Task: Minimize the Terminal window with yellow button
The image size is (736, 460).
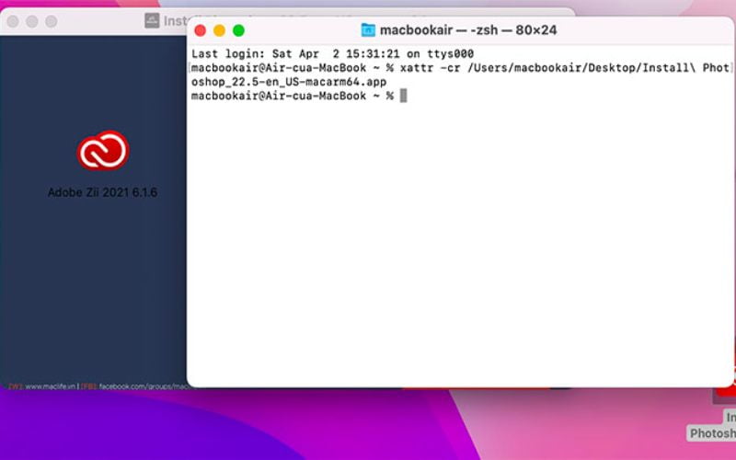Action: pos(219,30)
